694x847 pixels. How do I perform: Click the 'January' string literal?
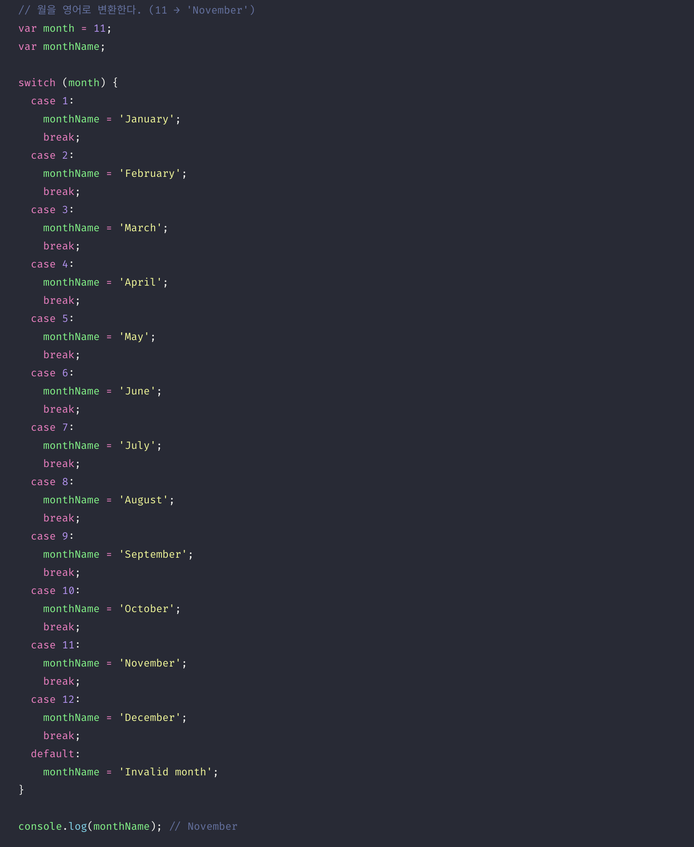coord(147,119)
